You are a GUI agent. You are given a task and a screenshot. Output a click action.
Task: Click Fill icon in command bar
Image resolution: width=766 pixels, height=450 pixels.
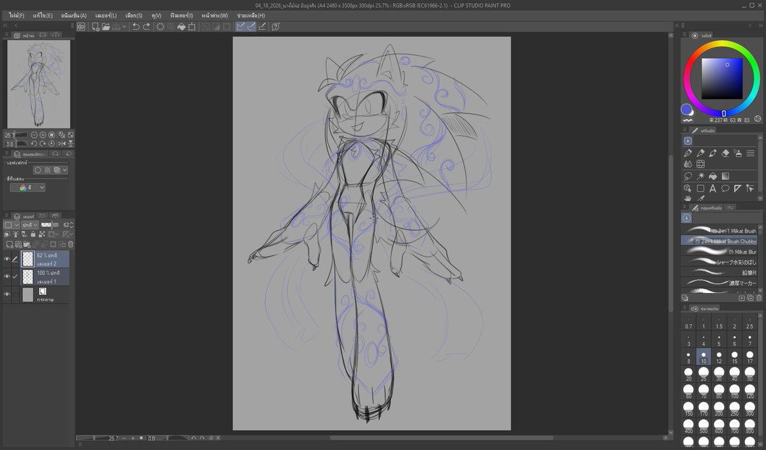(x=181, y=27)
